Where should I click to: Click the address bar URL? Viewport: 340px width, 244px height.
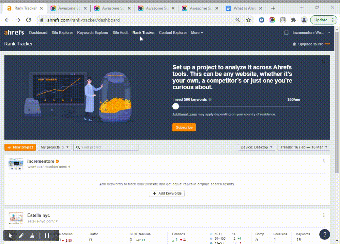coord(83,20)
